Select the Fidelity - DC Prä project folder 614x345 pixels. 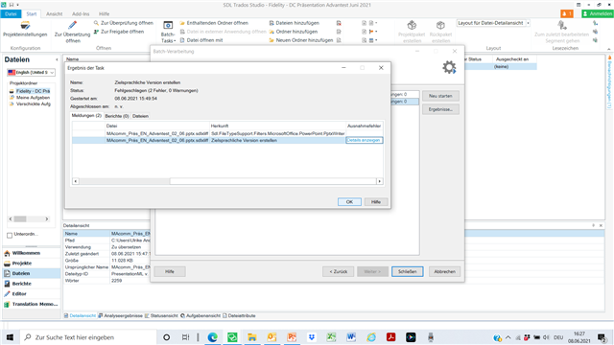click(x=30, y=91)
